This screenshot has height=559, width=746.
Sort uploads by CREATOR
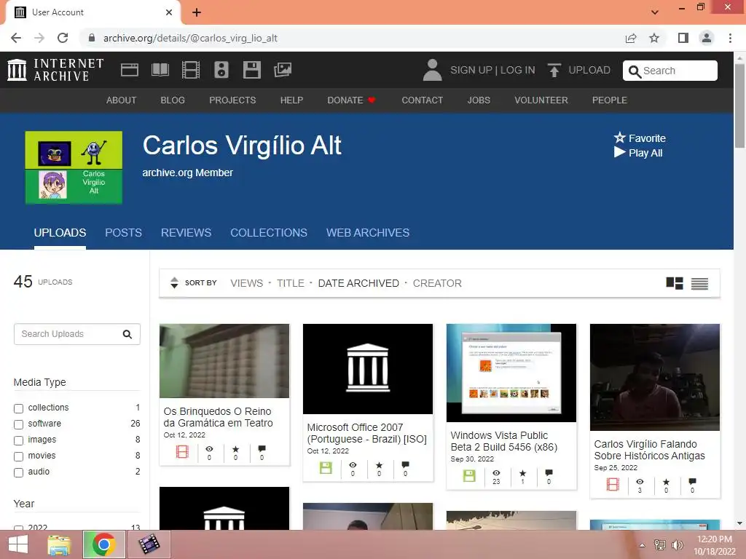pyautogui.click(x=437, y=283)
